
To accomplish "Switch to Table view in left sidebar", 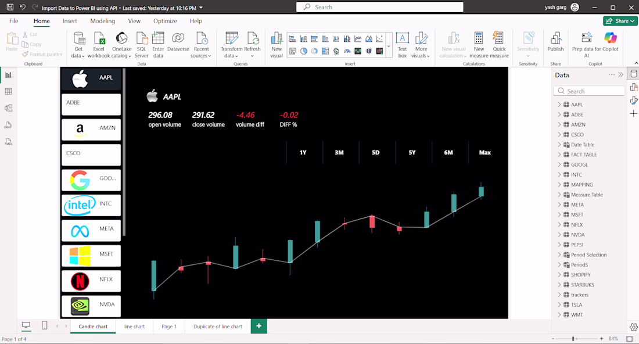I will tap(8, 92).
